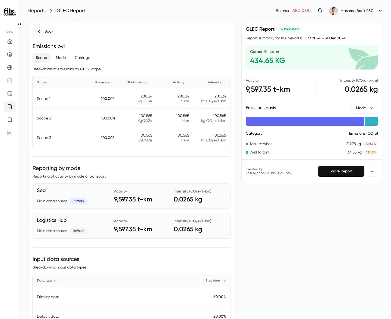Image resolution: width=391 pixels, height=319 pixels.
Task: Select the Scope 3 table row
Action: [x=131, y=138]
